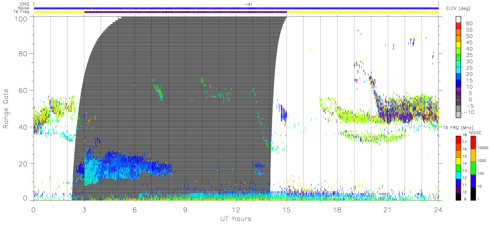493x227 pixels.
Task: Click the UT hours axis title
Action: 236,219
